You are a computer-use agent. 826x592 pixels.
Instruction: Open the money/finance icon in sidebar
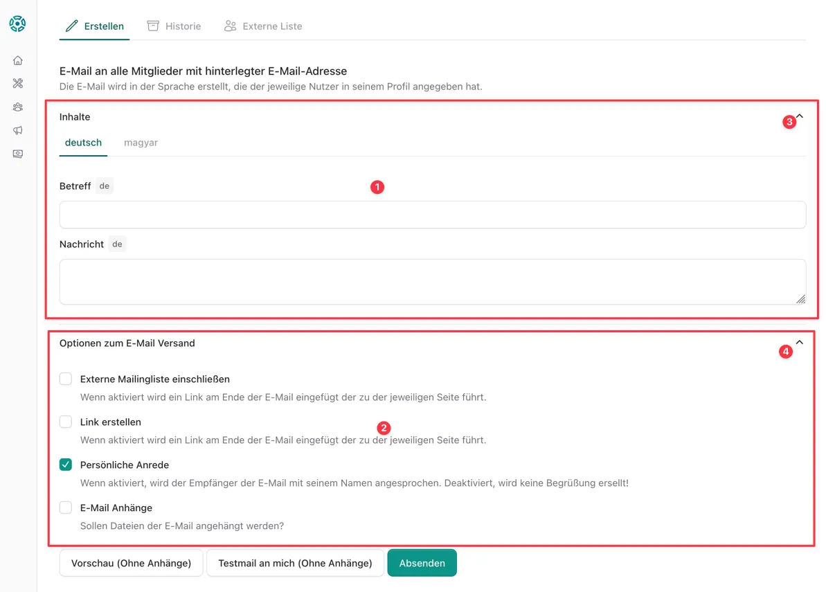tap(18, 154)
